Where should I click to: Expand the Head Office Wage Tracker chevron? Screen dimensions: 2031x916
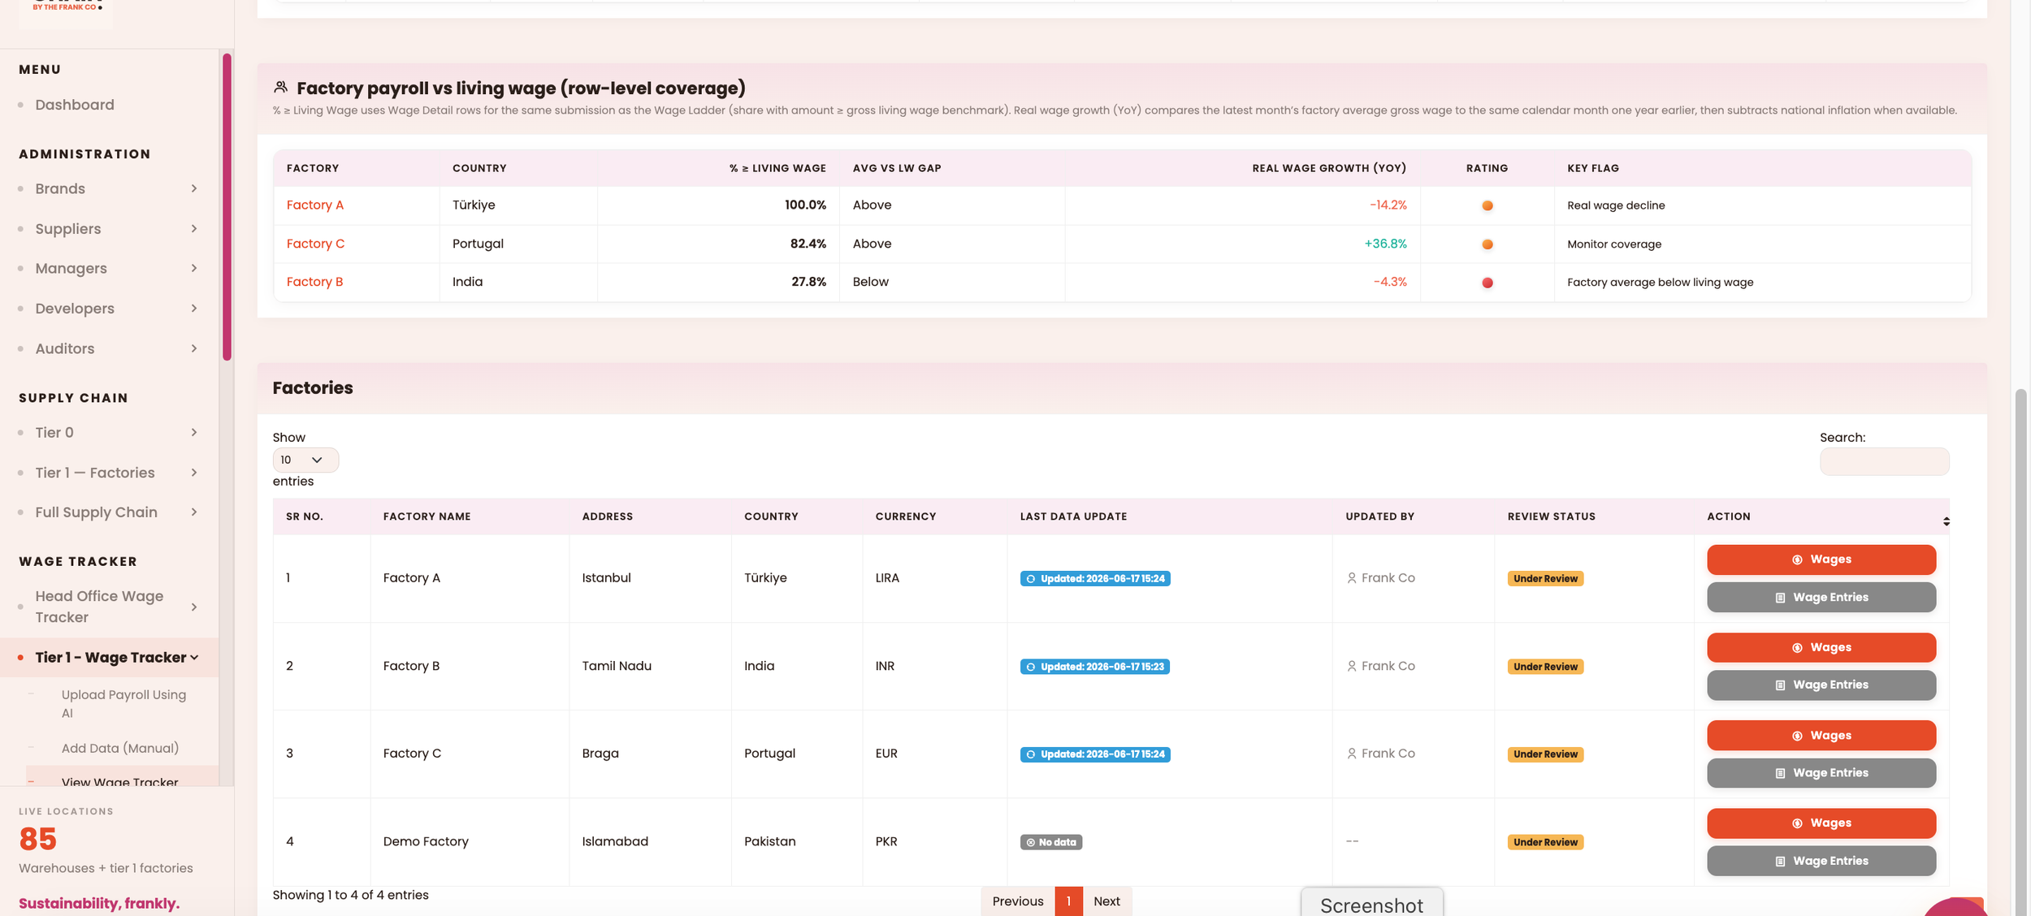[x=194, y=607]
